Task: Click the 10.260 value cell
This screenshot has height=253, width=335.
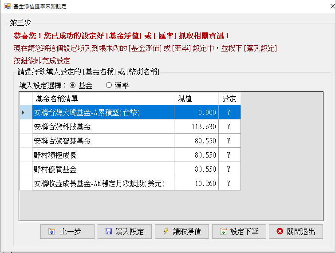Action: 197,183
